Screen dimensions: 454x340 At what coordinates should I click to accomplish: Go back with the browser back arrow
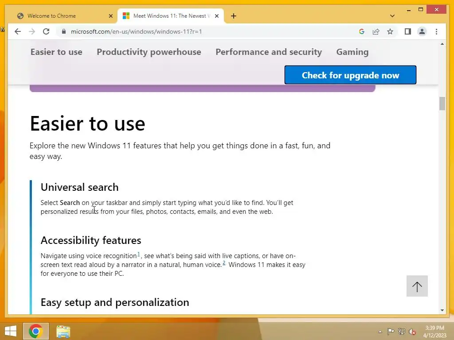18,31
